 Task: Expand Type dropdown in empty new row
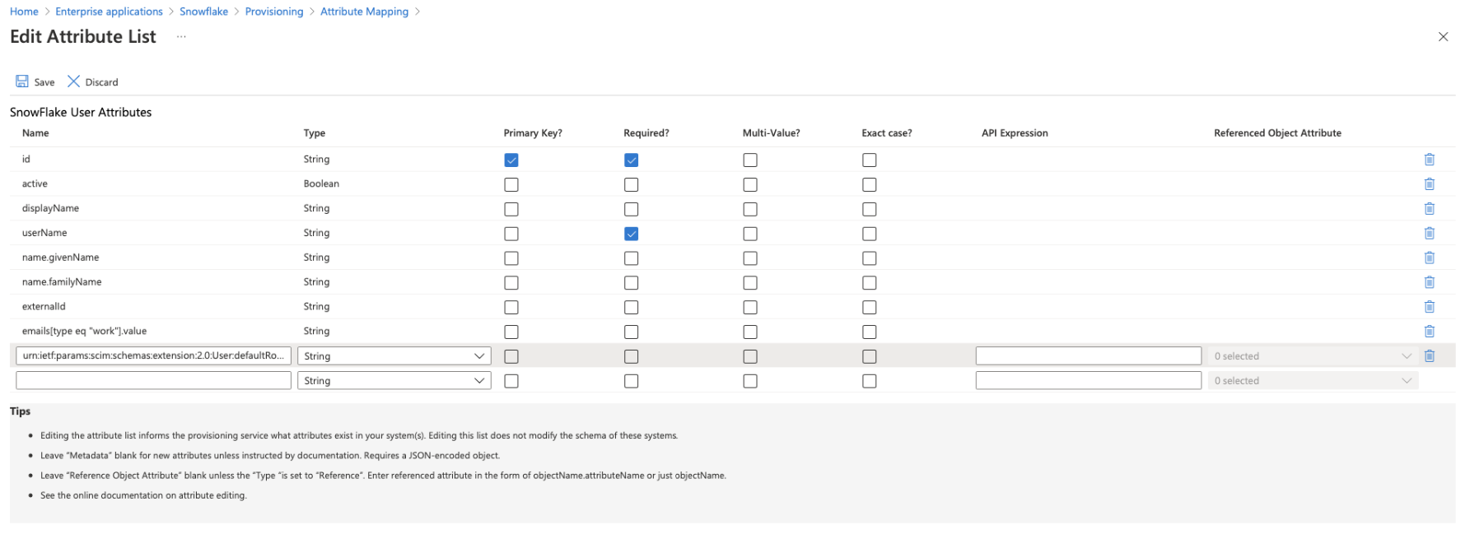pyautogui.click(x=394, y=381)
